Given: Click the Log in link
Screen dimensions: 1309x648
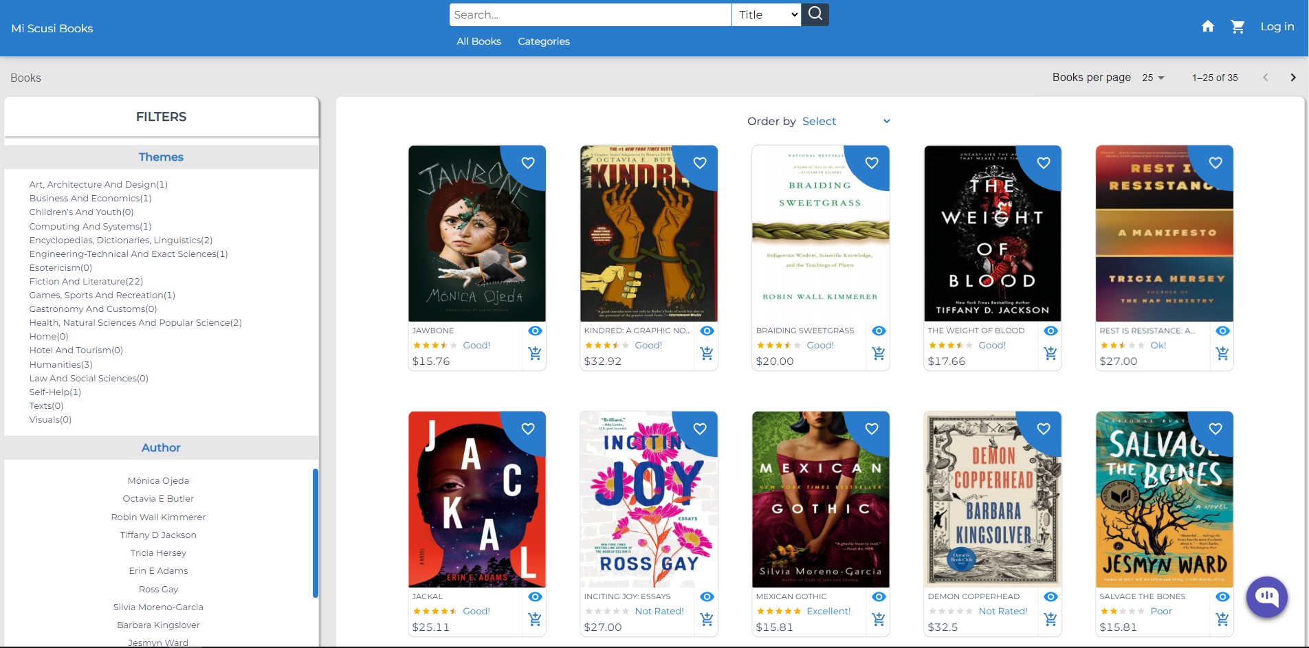Looking at the screenshot, I should [1277, 26].
